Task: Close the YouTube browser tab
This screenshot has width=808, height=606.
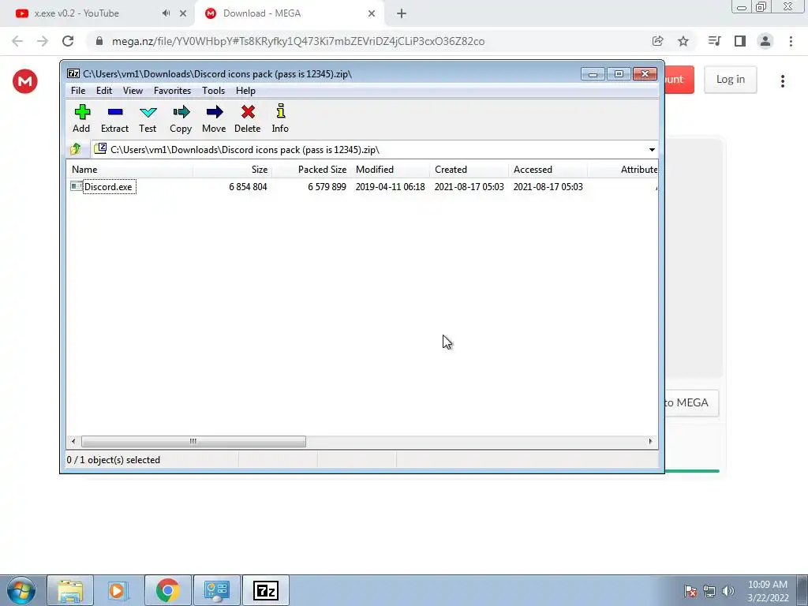Action: 183,14
